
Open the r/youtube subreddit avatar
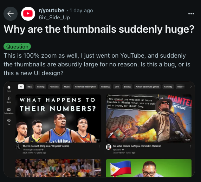28,14
